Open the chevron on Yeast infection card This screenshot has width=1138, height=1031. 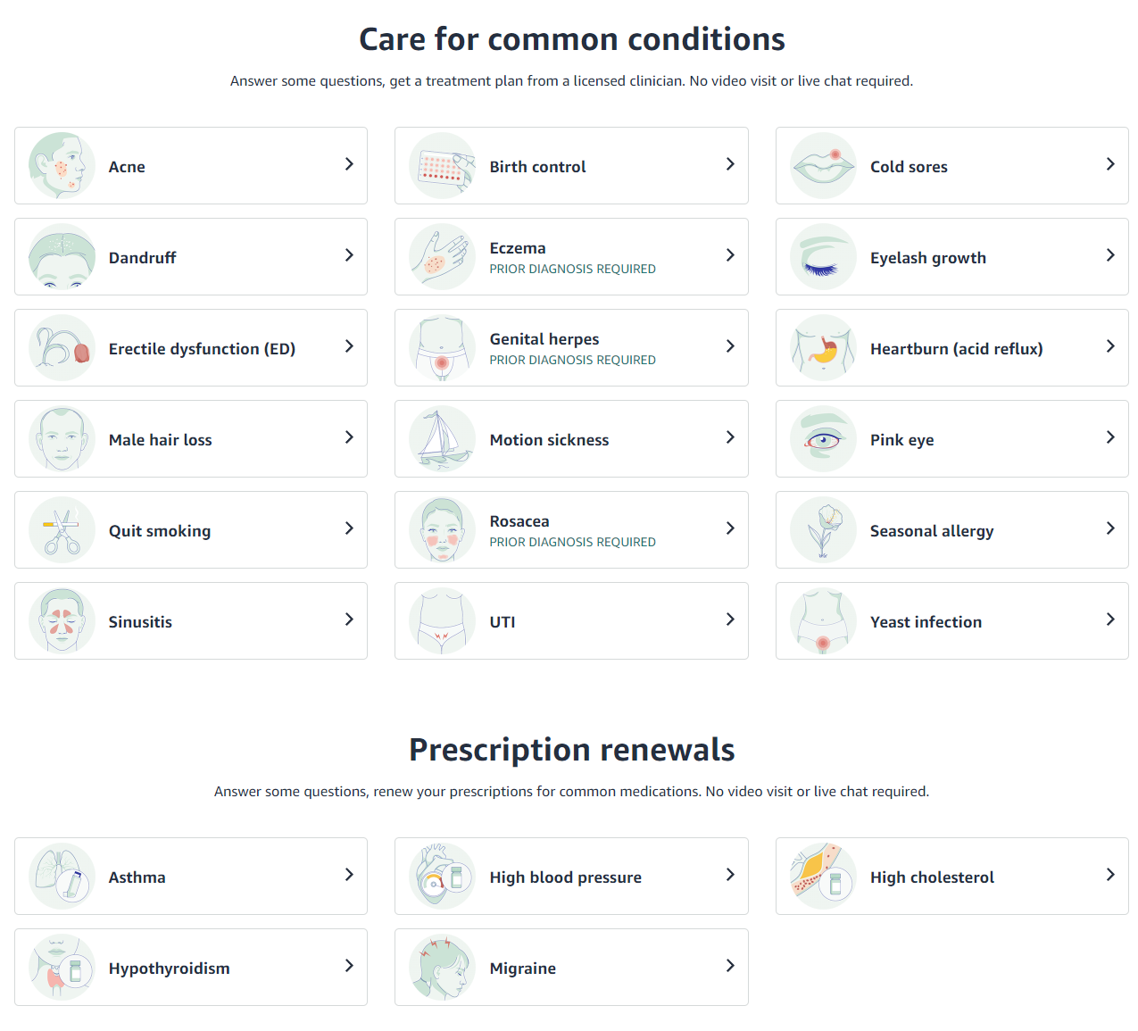click(x=1110, y=620)
